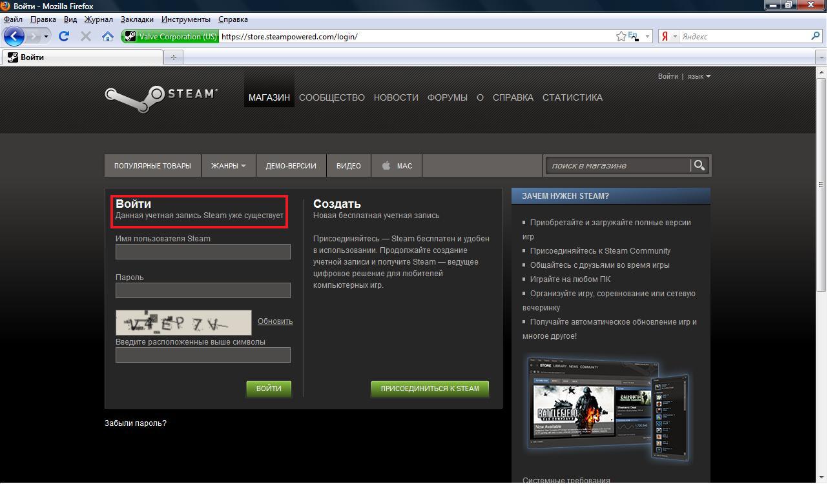Click the reload page icon
The image size is (828, 484).
point(64,36)
